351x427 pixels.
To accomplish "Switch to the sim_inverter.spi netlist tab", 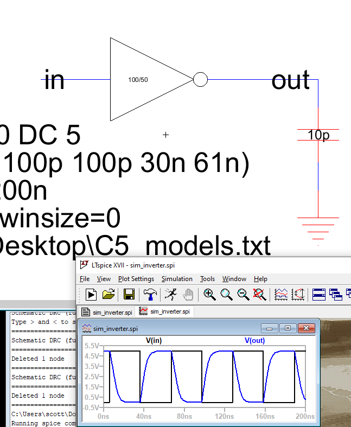I will pos(107,312).
